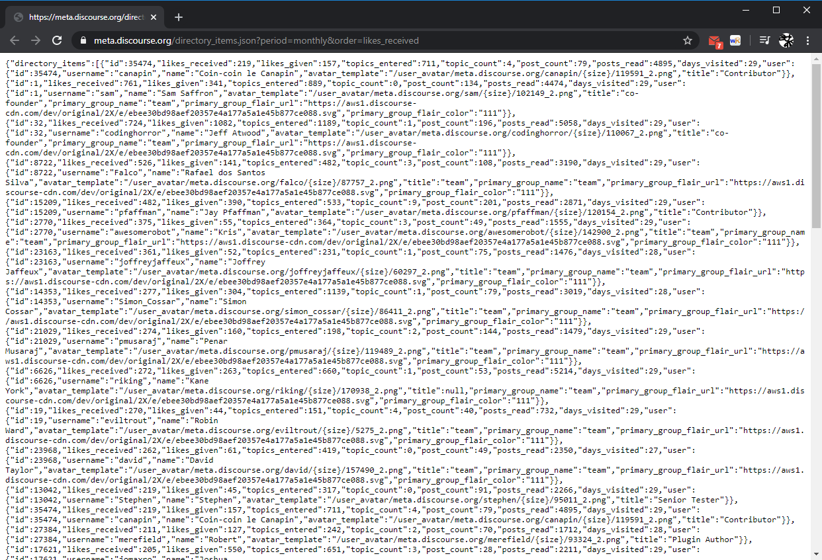This screenshot has width=822, height=560.
Task: Minimize the Chrome window
Action: [746, 10]
